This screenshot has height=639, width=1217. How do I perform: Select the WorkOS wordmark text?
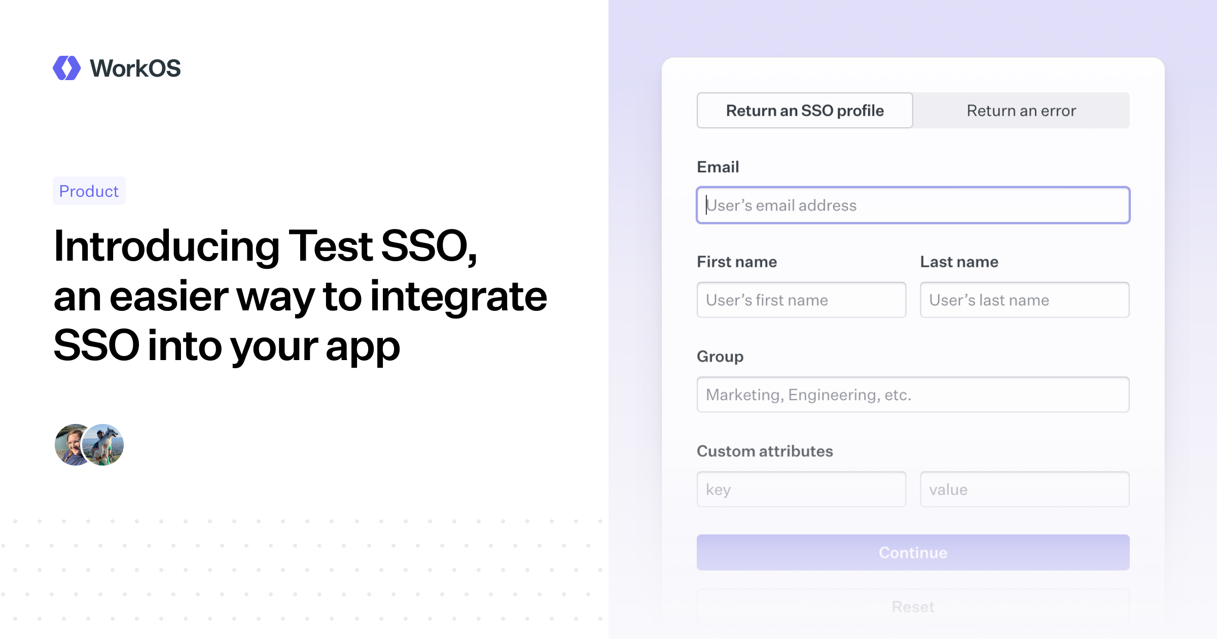pos(135,68)
